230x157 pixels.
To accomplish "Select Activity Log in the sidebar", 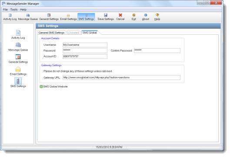I will coord(18,35).
